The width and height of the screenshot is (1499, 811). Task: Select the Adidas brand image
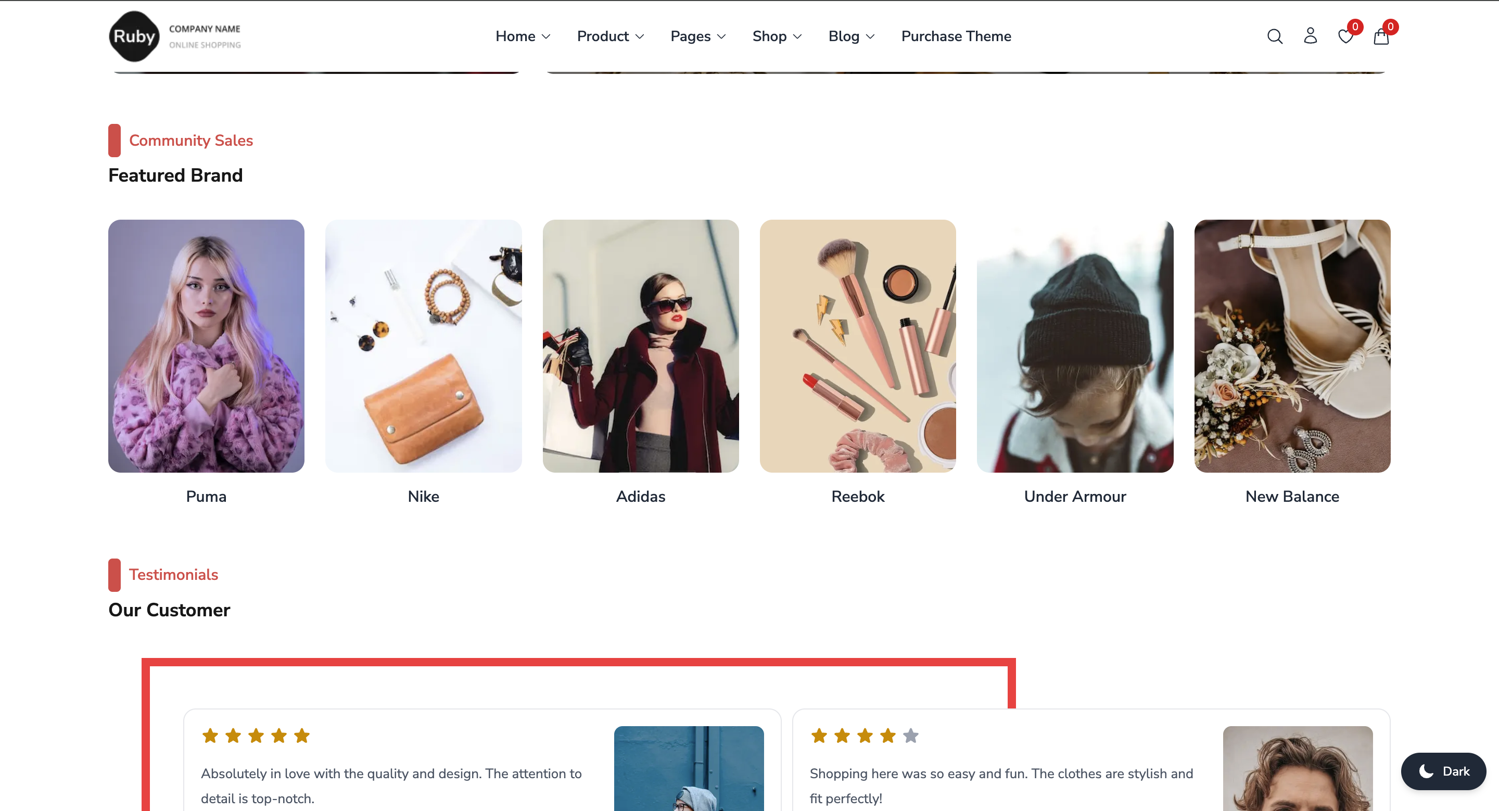(640, 346)
